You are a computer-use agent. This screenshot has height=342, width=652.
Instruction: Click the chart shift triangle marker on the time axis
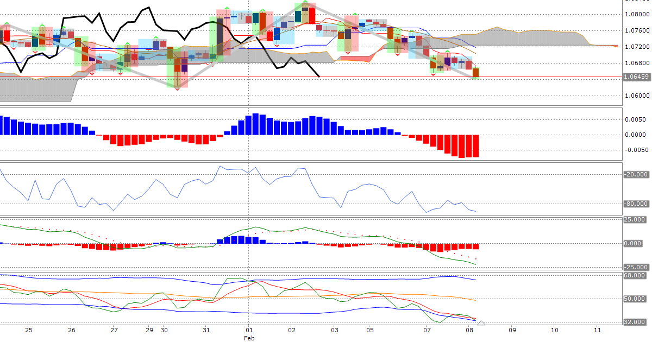tap(481, 324)
